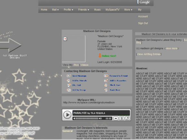Click the MySpace URL designsbymadison address text

[x=89, y=102]
